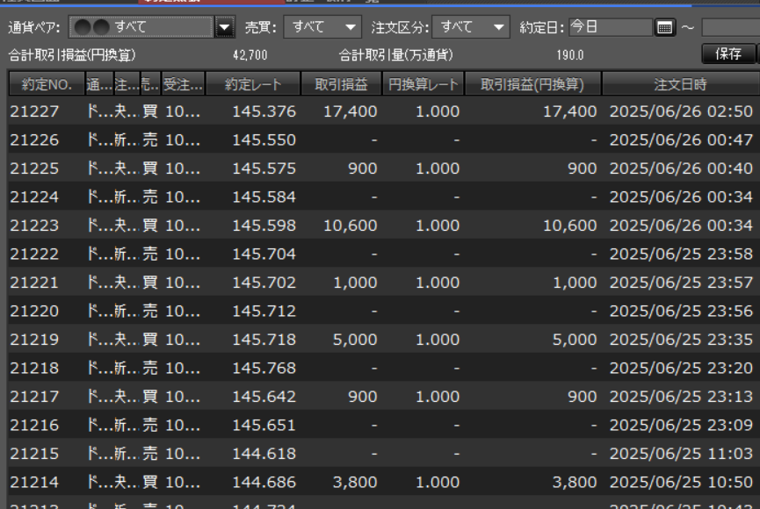Expand the 通貨ペア dropdown arrow
This screenshot has width=760, height=509.
(x=225, y=27)
